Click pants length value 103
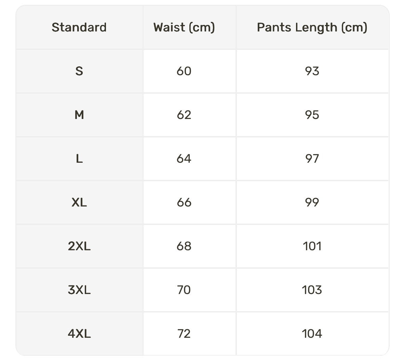The image size is (403, 360). pyautogui.click(x=312, y=290)
